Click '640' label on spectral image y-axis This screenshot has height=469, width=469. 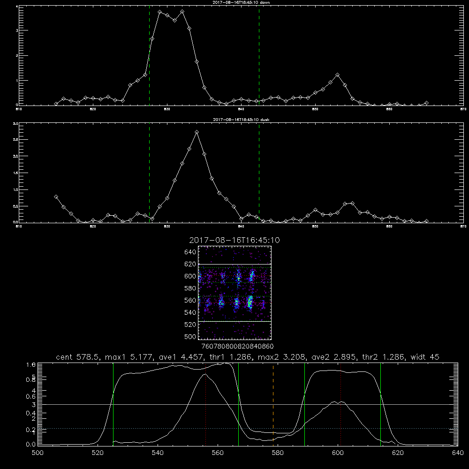coord(190,252)
